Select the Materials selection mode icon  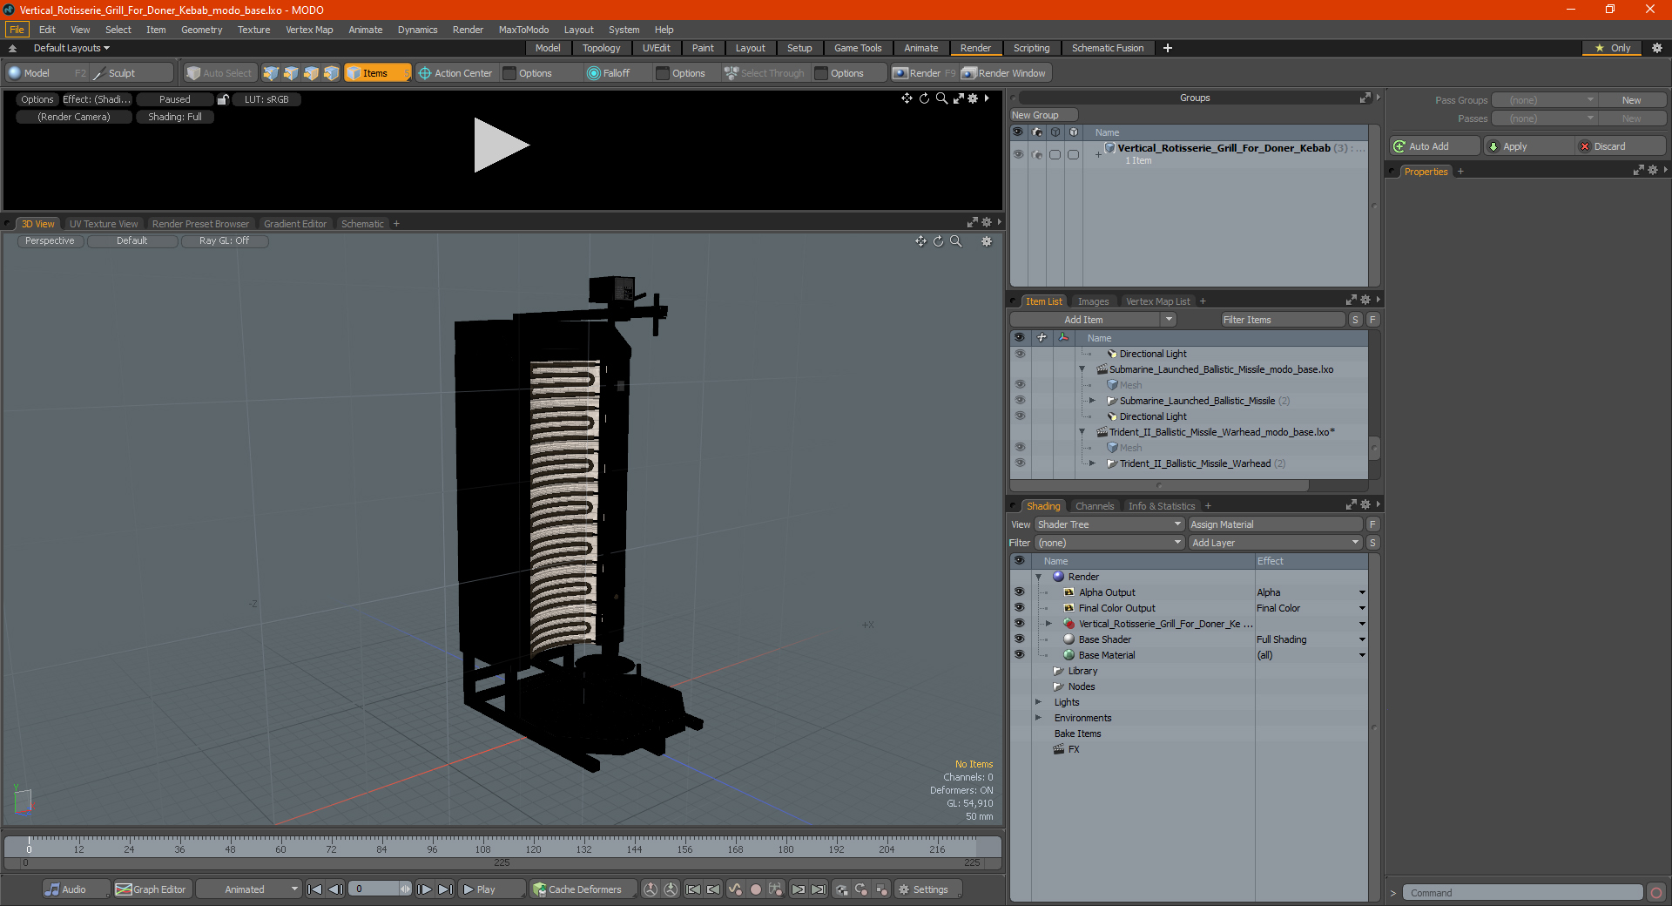[331, 73]
